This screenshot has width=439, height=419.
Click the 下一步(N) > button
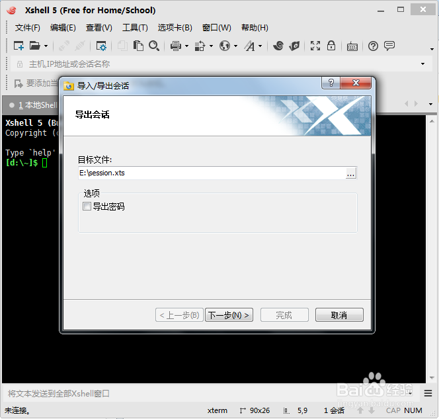[x=229, y=315]
